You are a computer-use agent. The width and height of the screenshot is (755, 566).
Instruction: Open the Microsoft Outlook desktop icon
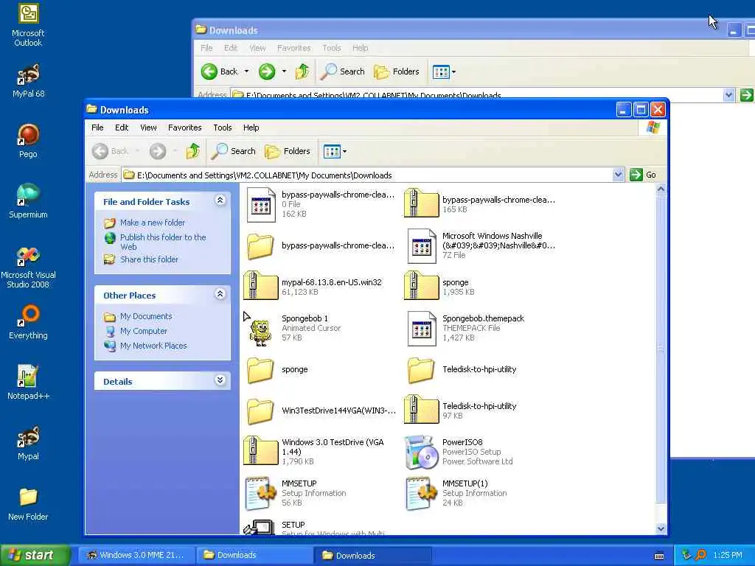tap(28, 25)
